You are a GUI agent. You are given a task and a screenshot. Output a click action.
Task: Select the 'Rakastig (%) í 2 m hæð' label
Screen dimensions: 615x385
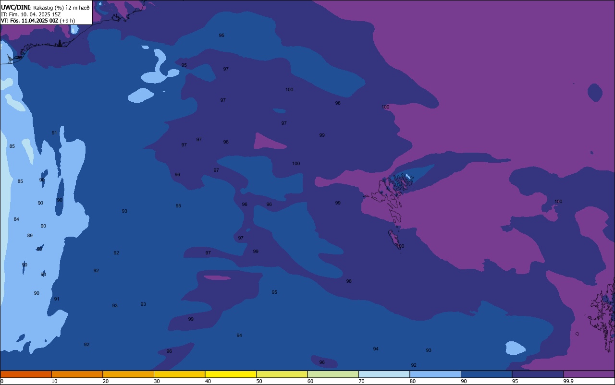[61, 8]
